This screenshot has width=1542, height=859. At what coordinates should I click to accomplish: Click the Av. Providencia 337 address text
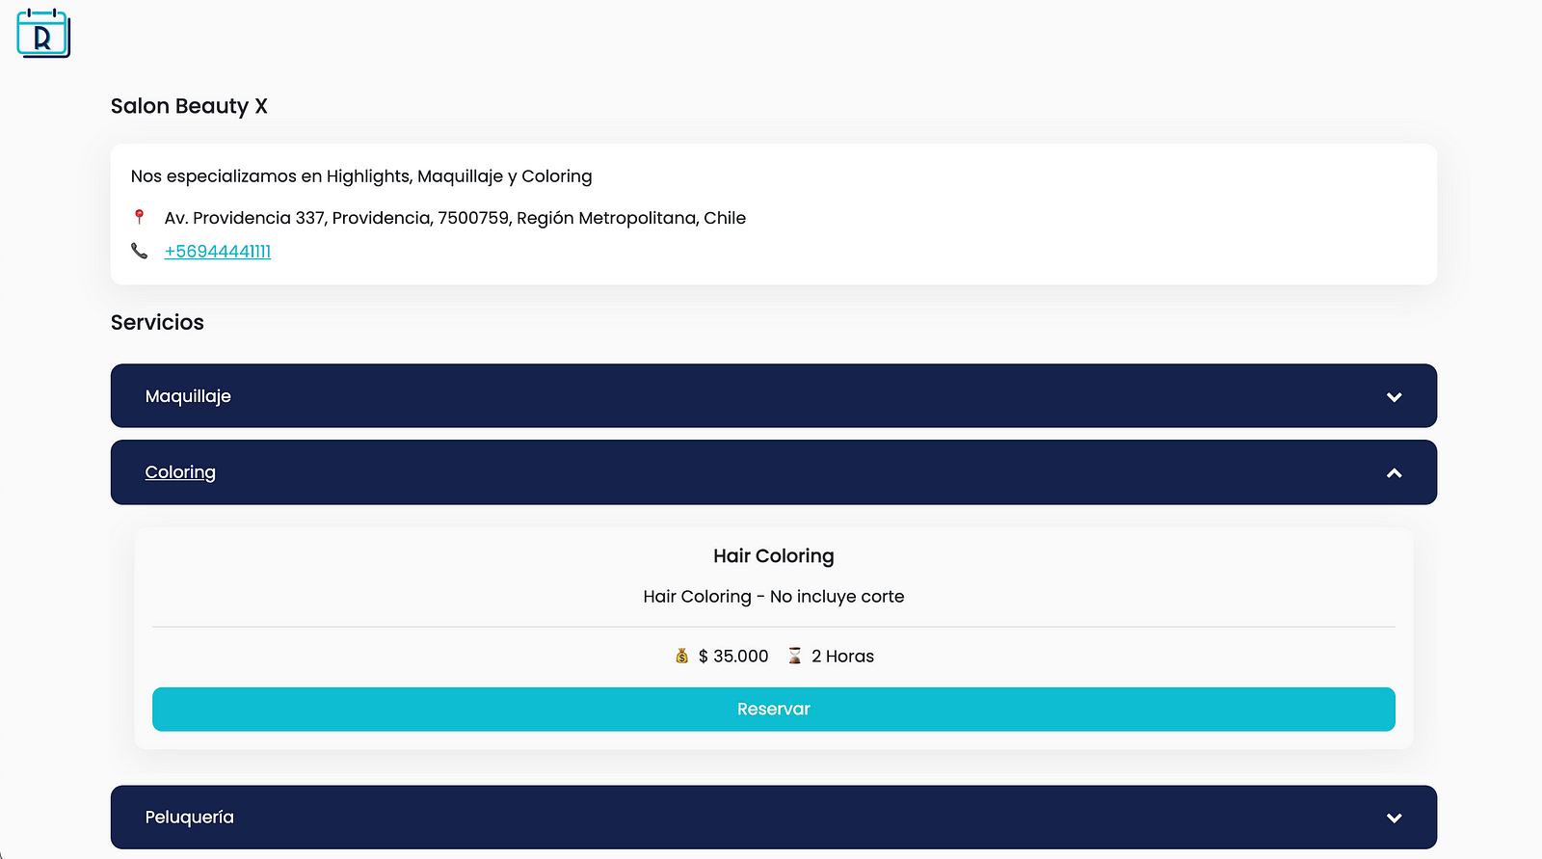click(455, 218)
